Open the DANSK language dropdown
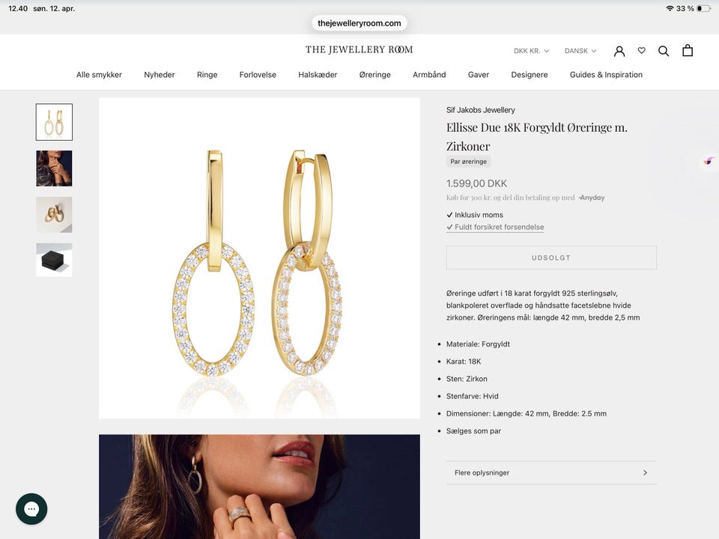 pos(580,51)
